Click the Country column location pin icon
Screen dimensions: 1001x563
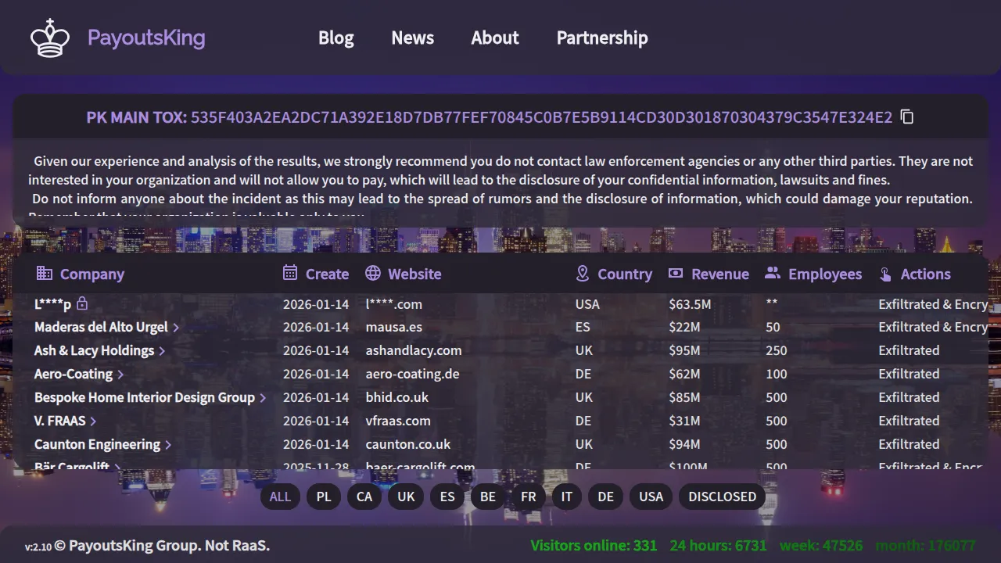582,273
